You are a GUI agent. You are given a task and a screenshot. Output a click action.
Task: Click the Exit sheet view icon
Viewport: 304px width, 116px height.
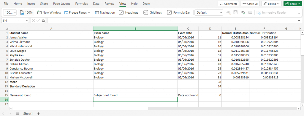[x=229, y=12]
